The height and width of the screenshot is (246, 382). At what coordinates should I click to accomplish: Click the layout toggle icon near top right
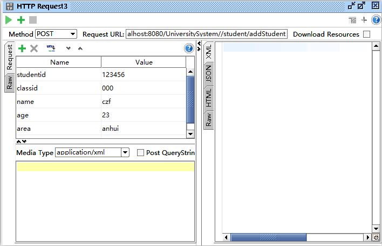click(352, 20)
